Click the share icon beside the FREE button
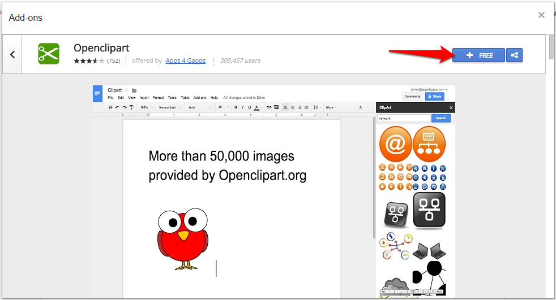 (x=514, y=55)
